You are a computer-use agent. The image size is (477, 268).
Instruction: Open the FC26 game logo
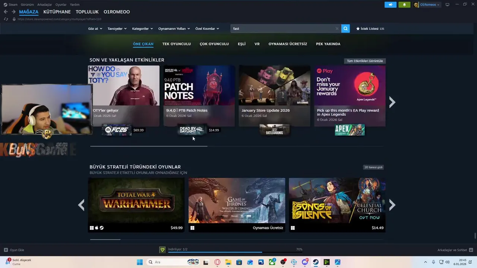[117, 130]
